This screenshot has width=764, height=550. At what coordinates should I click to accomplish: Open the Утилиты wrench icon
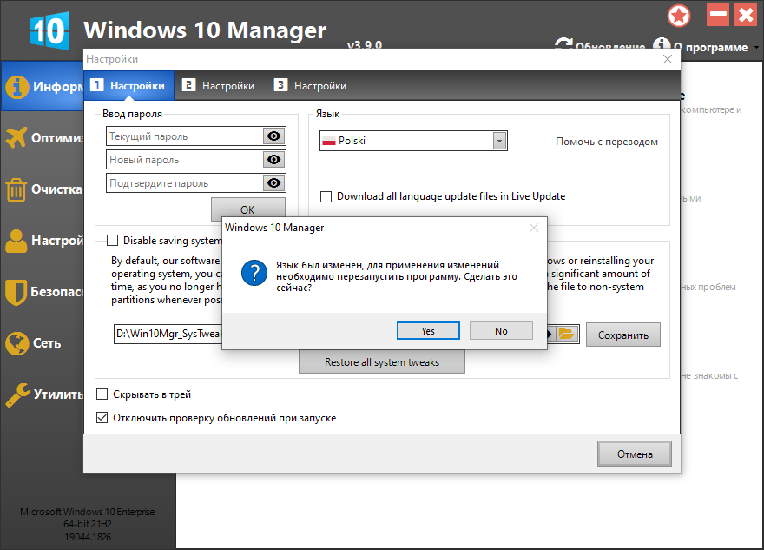(17, 394)
